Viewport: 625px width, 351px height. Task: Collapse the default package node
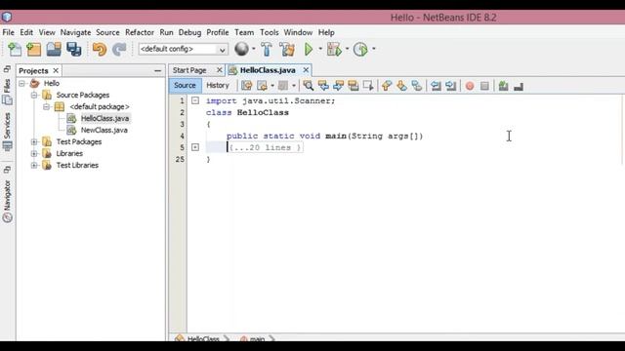coord(47,106)
